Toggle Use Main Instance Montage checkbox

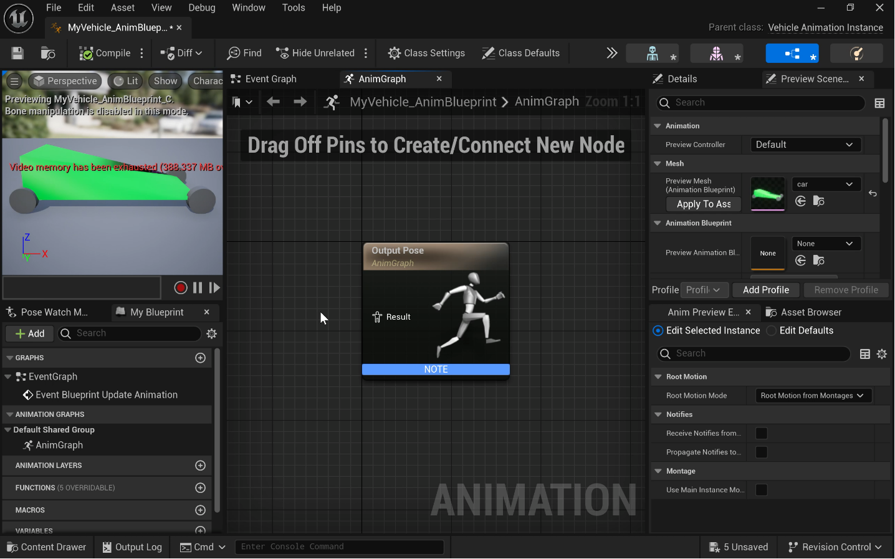(x=762, y=490)
